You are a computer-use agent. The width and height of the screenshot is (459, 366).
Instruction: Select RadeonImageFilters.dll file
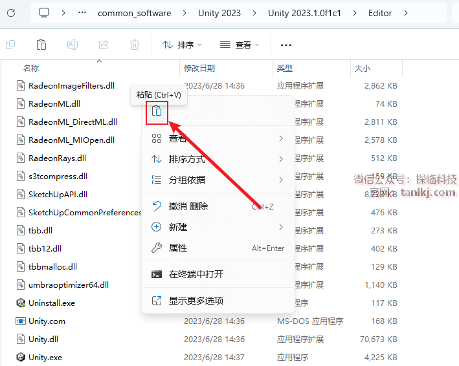click(71, 86)
